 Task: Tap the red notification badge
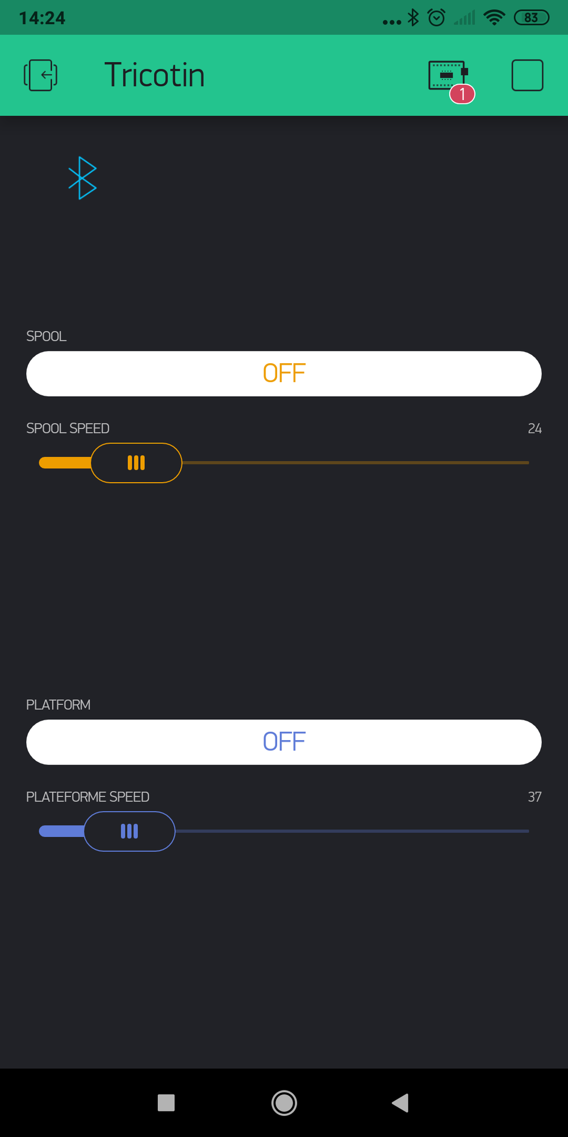(462, 94)
